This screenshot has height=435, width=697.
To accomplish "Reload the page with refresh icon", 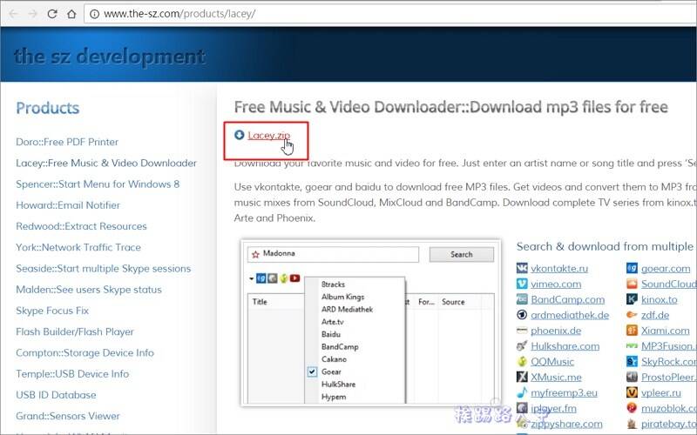I will pos(52,14).
